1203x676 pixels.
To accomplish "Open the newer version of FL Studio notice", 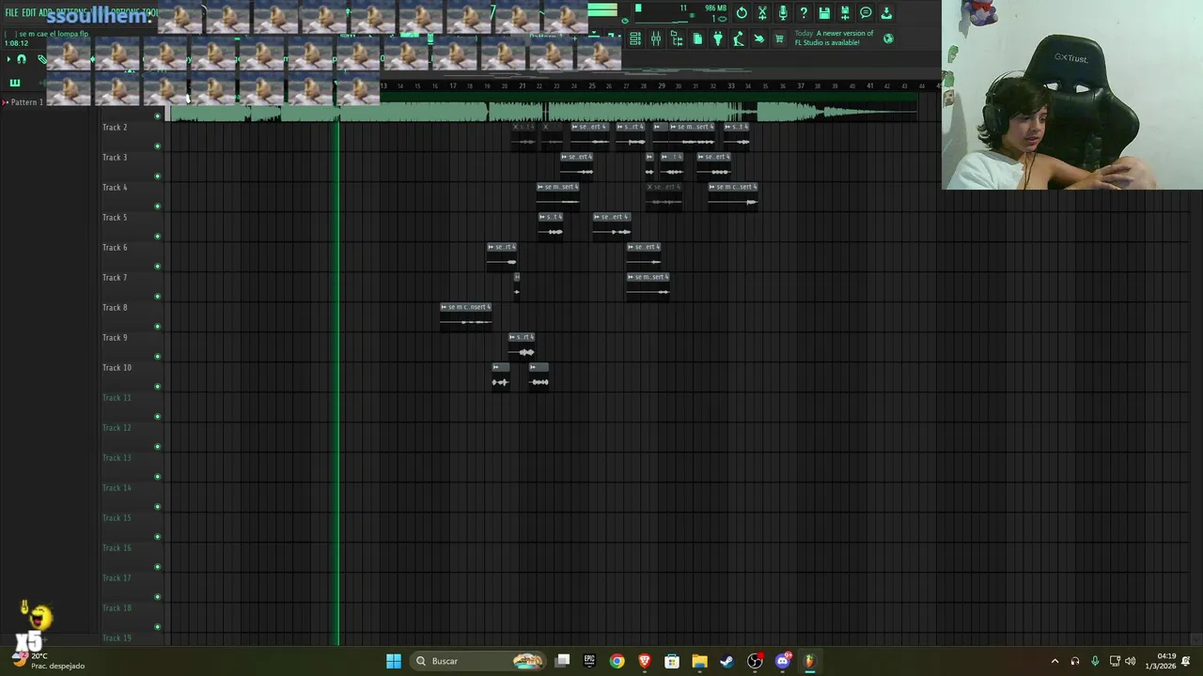I will (x=835, y=38).
